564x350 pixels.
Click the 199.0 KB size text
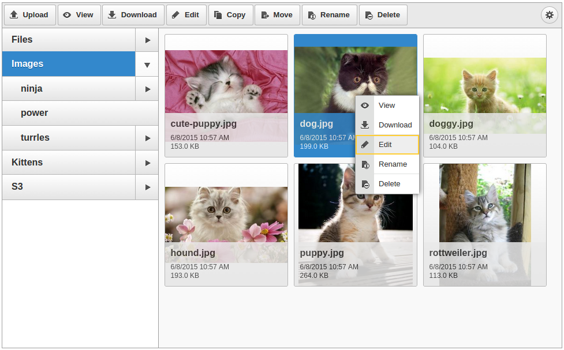pos(313,146)
